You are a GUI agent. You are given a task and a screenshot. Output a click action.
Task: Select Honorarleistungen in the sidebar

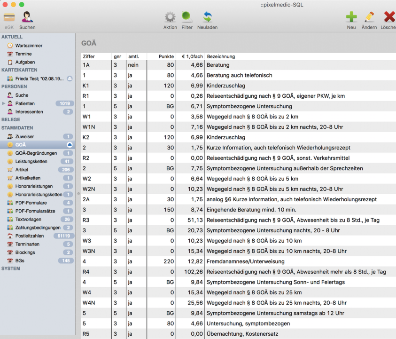coord(34,186)
